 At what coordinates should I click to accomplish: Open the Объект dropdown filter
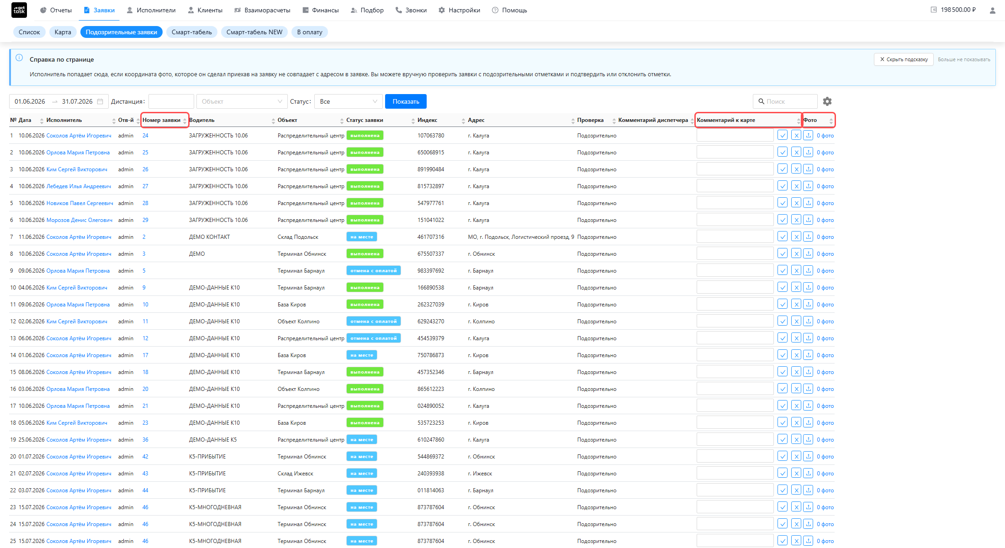[241, 101]
